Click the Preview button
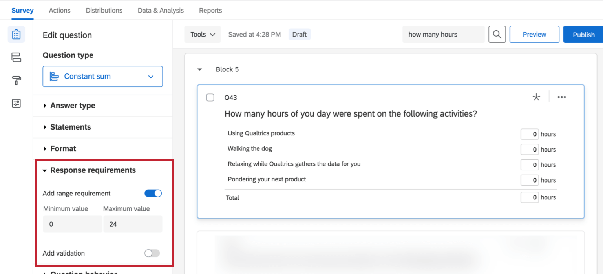603x274 pixels. pyautogui.click(x=534, y=35)
